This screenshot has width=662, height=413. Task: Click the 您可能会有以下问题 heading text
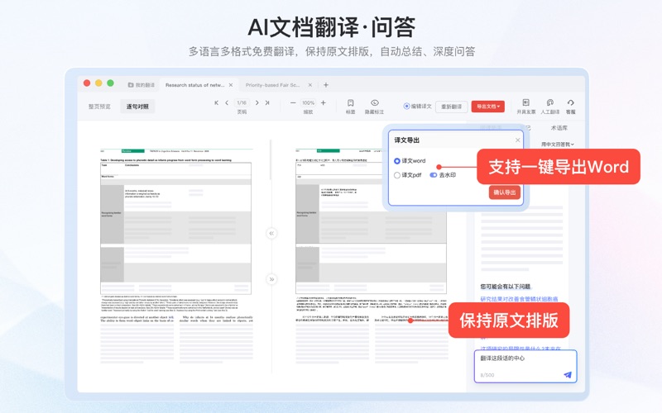tap(506, 287)
